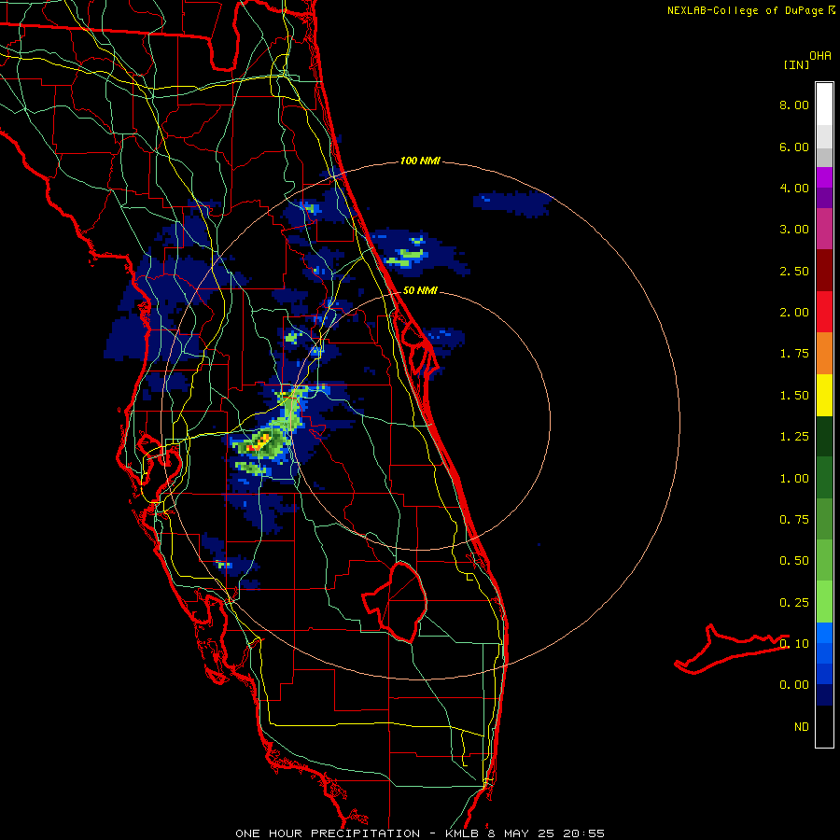Click the 6.00 legend value
This screenshot has height=840, width=840.
pos(794,147)
